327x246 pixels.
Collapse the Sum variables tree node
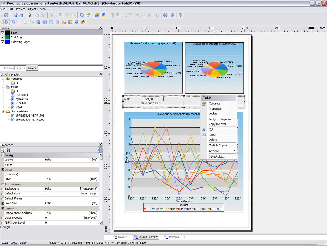point(4,111)
